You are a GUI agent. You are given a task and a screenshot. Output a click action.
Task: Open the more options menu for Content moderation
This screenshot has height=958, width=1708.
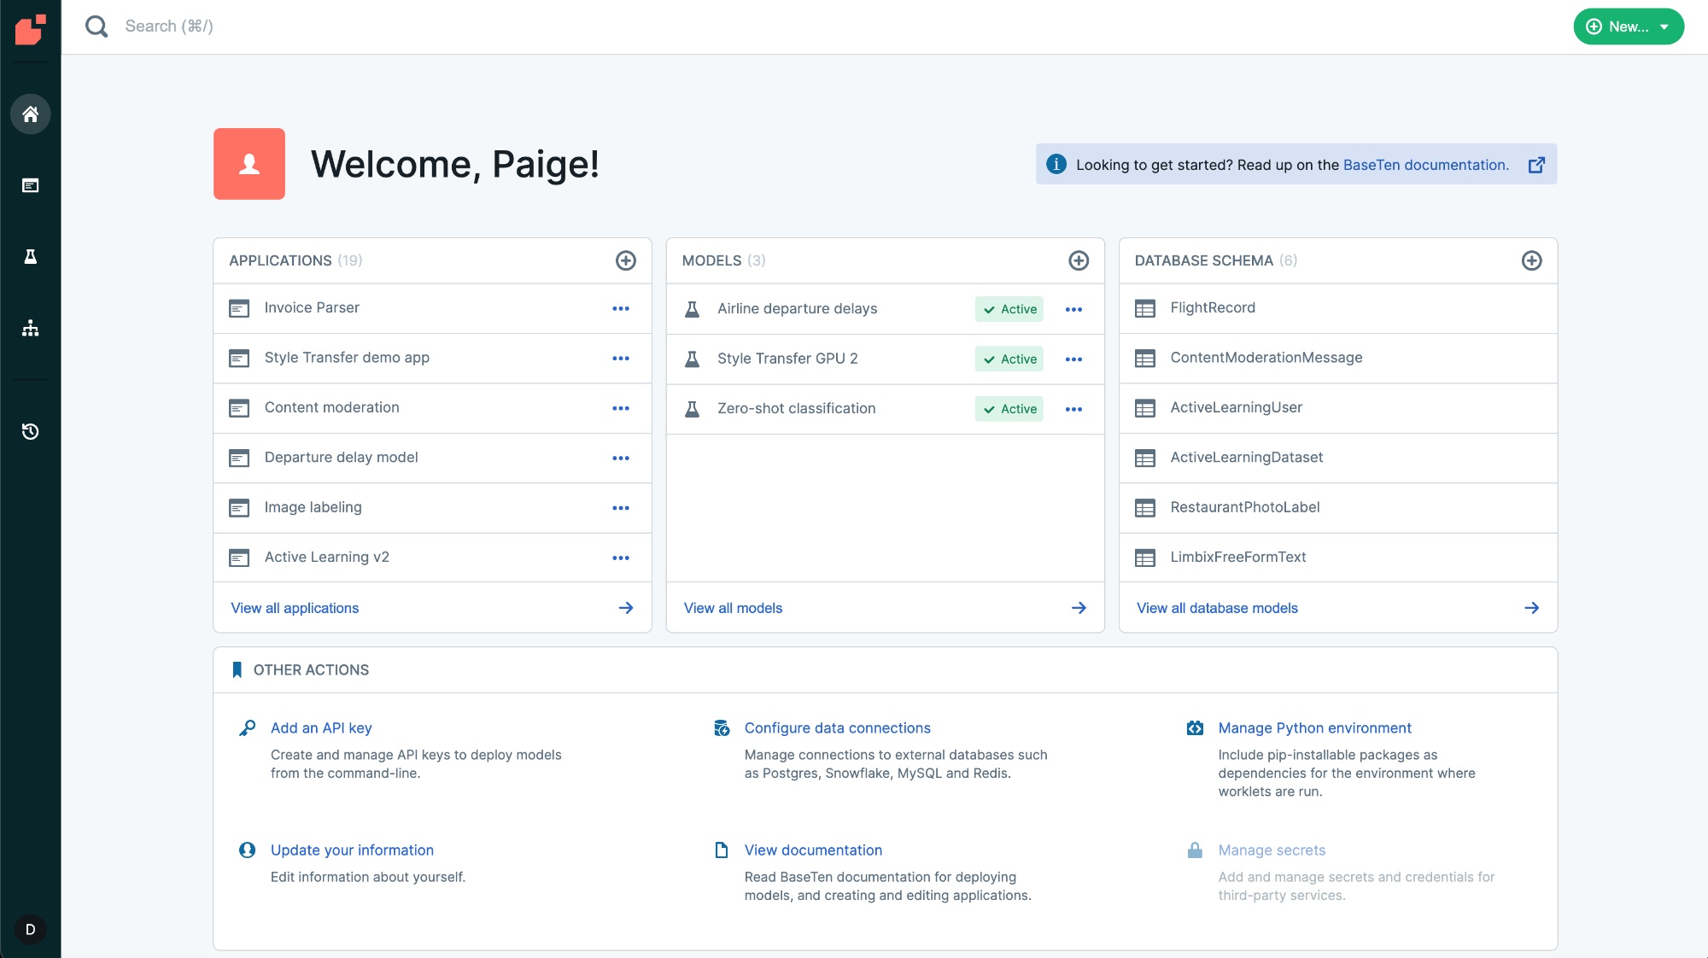point(621,408)
